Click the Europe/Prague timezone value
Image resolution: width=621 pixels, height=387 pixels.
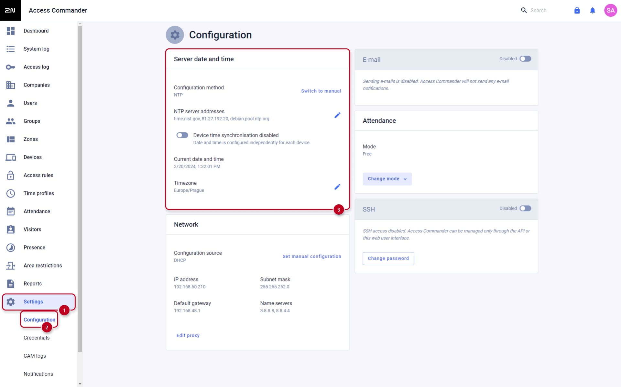coord(189,190)
